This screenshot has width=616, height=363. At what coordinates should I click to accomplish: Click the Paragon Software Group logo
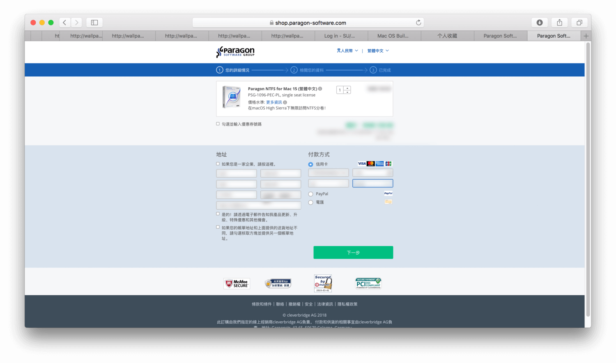pos(235,52)
